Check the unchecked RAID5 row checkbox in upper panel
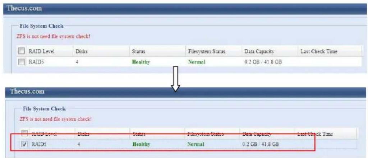 click(22, 62)
